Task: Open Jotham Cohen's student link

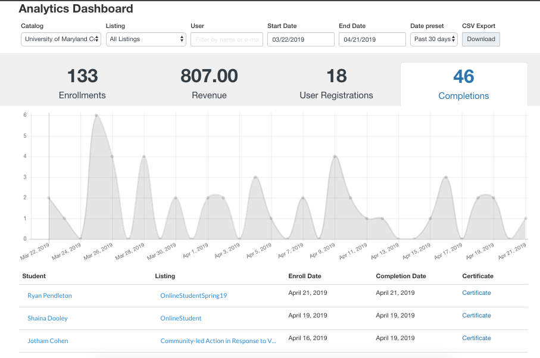Action: (48, 341)
